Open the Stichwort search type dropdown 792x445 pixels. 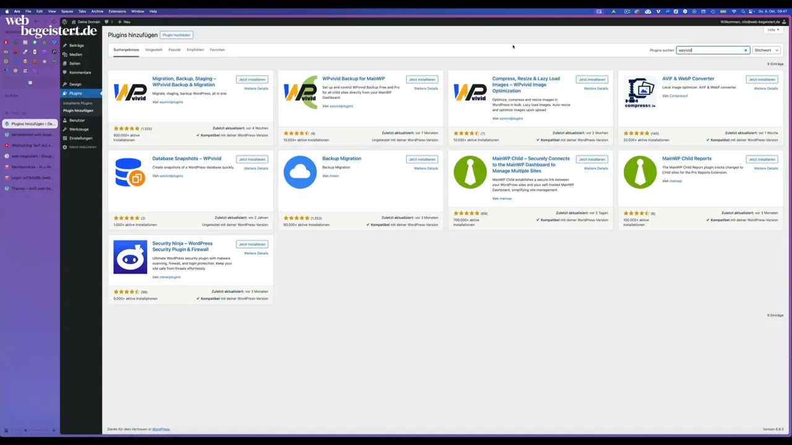tap(766, 50)
